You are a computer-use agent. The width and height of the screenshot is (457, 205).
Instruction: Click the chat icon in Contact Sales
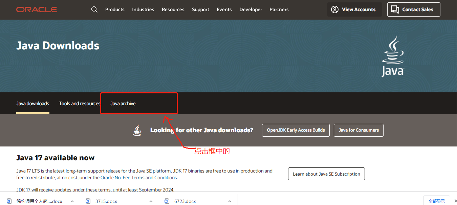[x=395, y=9]
